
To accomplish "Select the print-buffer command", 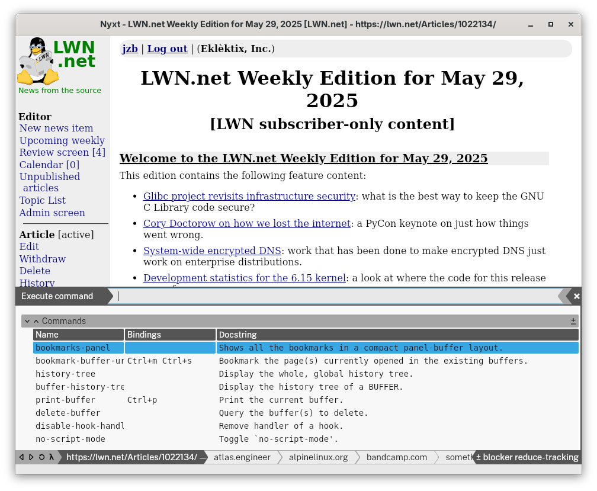I will [65, 400].
